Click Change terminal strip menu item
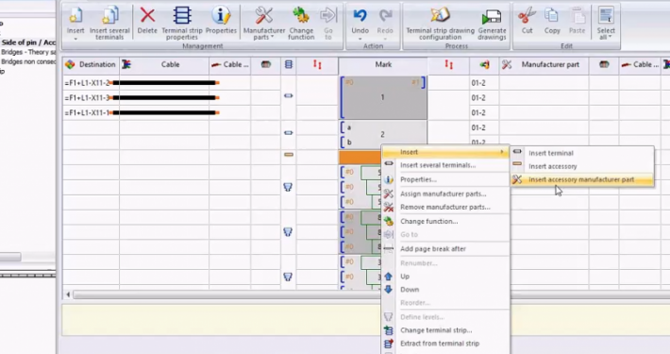670x354 pixels. coord(436,330)
